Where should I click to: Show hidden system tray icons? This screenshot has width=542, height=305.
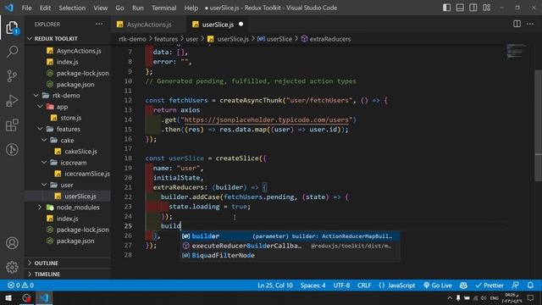tap(450, 297)
